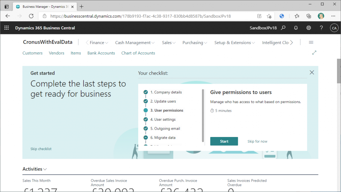
Task: Select the Business Manager browser tab
Action: pos(45,7)
